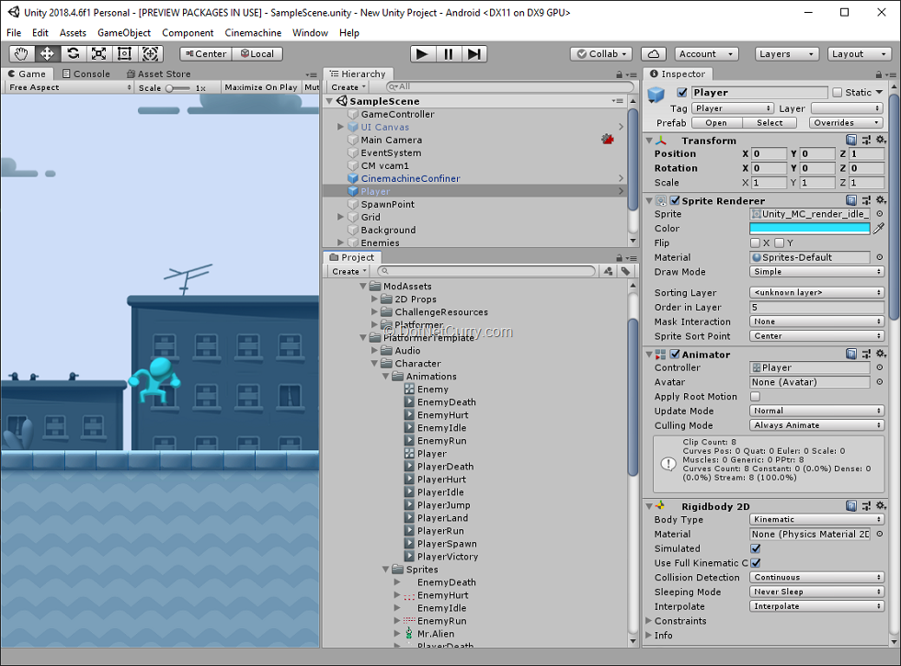This screenshot has height=666, width=901.
Task: Select the Scale tool
Action: click(x=99, y=54)
